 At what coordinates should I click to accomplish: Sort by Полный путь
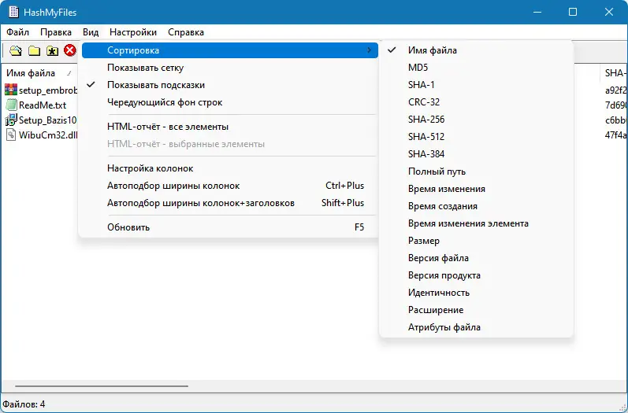coord(476,171)
